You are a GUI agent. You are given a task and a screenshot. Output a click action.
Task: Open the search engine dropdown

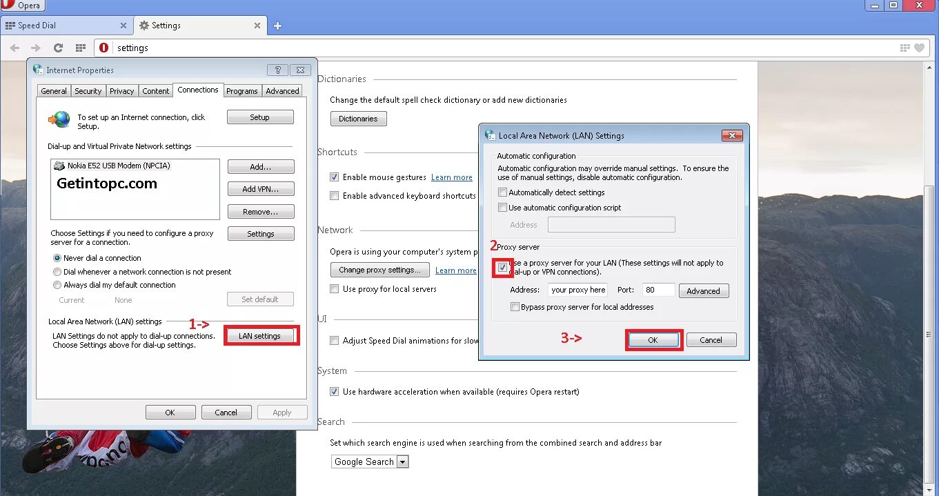pyautogui.click(x=402, y=462)
